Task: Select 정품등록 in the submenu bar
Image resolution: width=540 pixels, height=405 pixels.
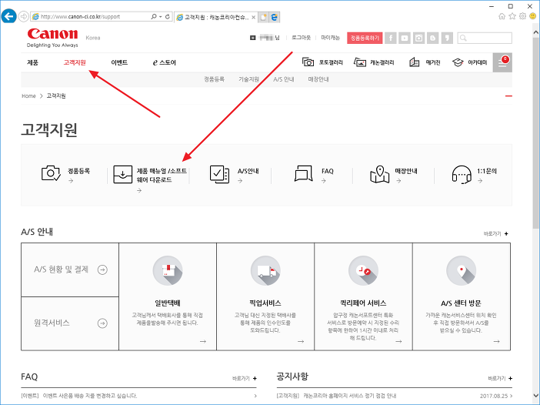Action: (214, 79)
